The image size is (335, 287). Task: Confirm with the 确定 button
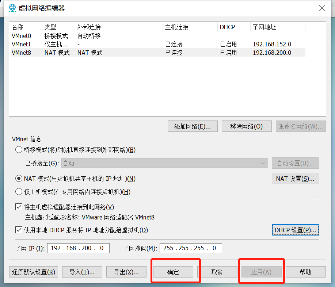[x=173, y=272]
